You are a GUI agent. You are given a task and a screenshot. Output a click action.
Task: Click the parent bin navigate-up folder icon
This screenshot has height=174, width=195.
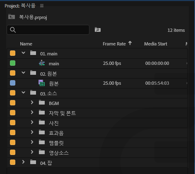click(x=12, y=17)
